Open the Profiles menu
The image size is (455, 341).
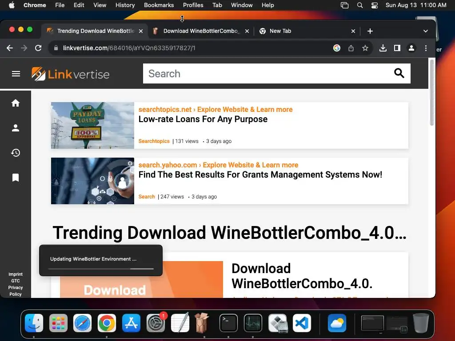193,5
